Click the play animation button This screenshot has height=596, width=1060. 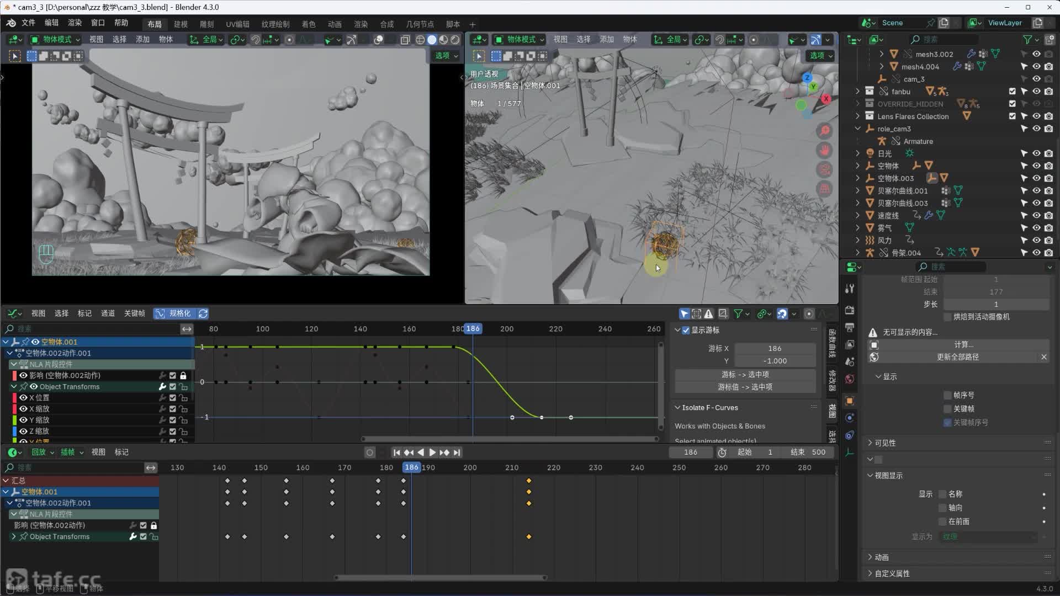point(432,453)
